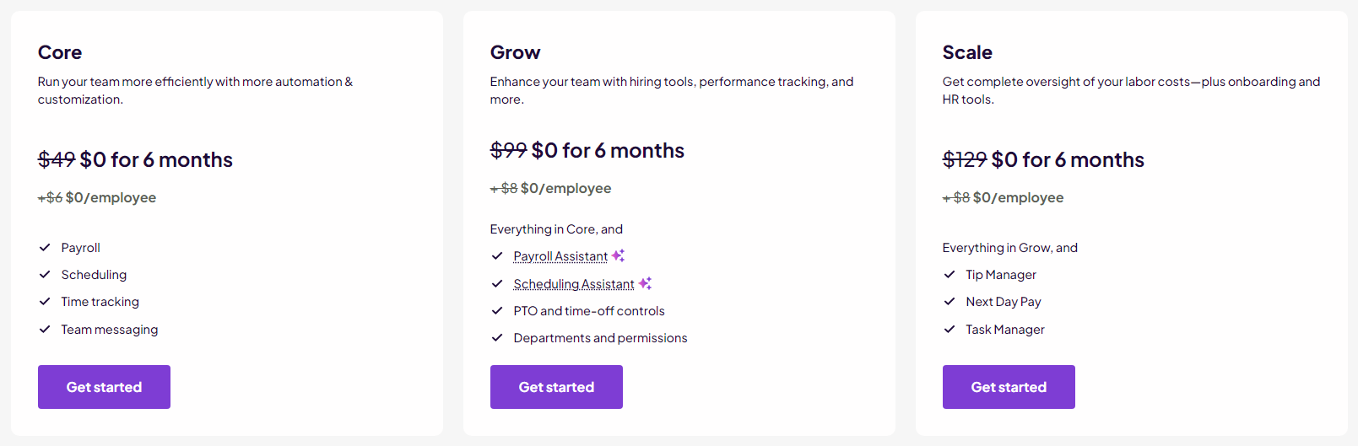Click the sparkle icon beside Payroll Assistant
This screenshot has width=1358, height=446.
[x=618, y=255]
